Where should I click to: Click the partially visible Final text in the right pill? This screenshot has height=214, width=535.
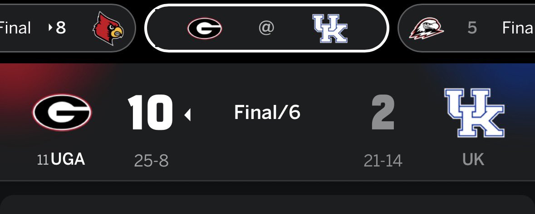click(517, 28)
